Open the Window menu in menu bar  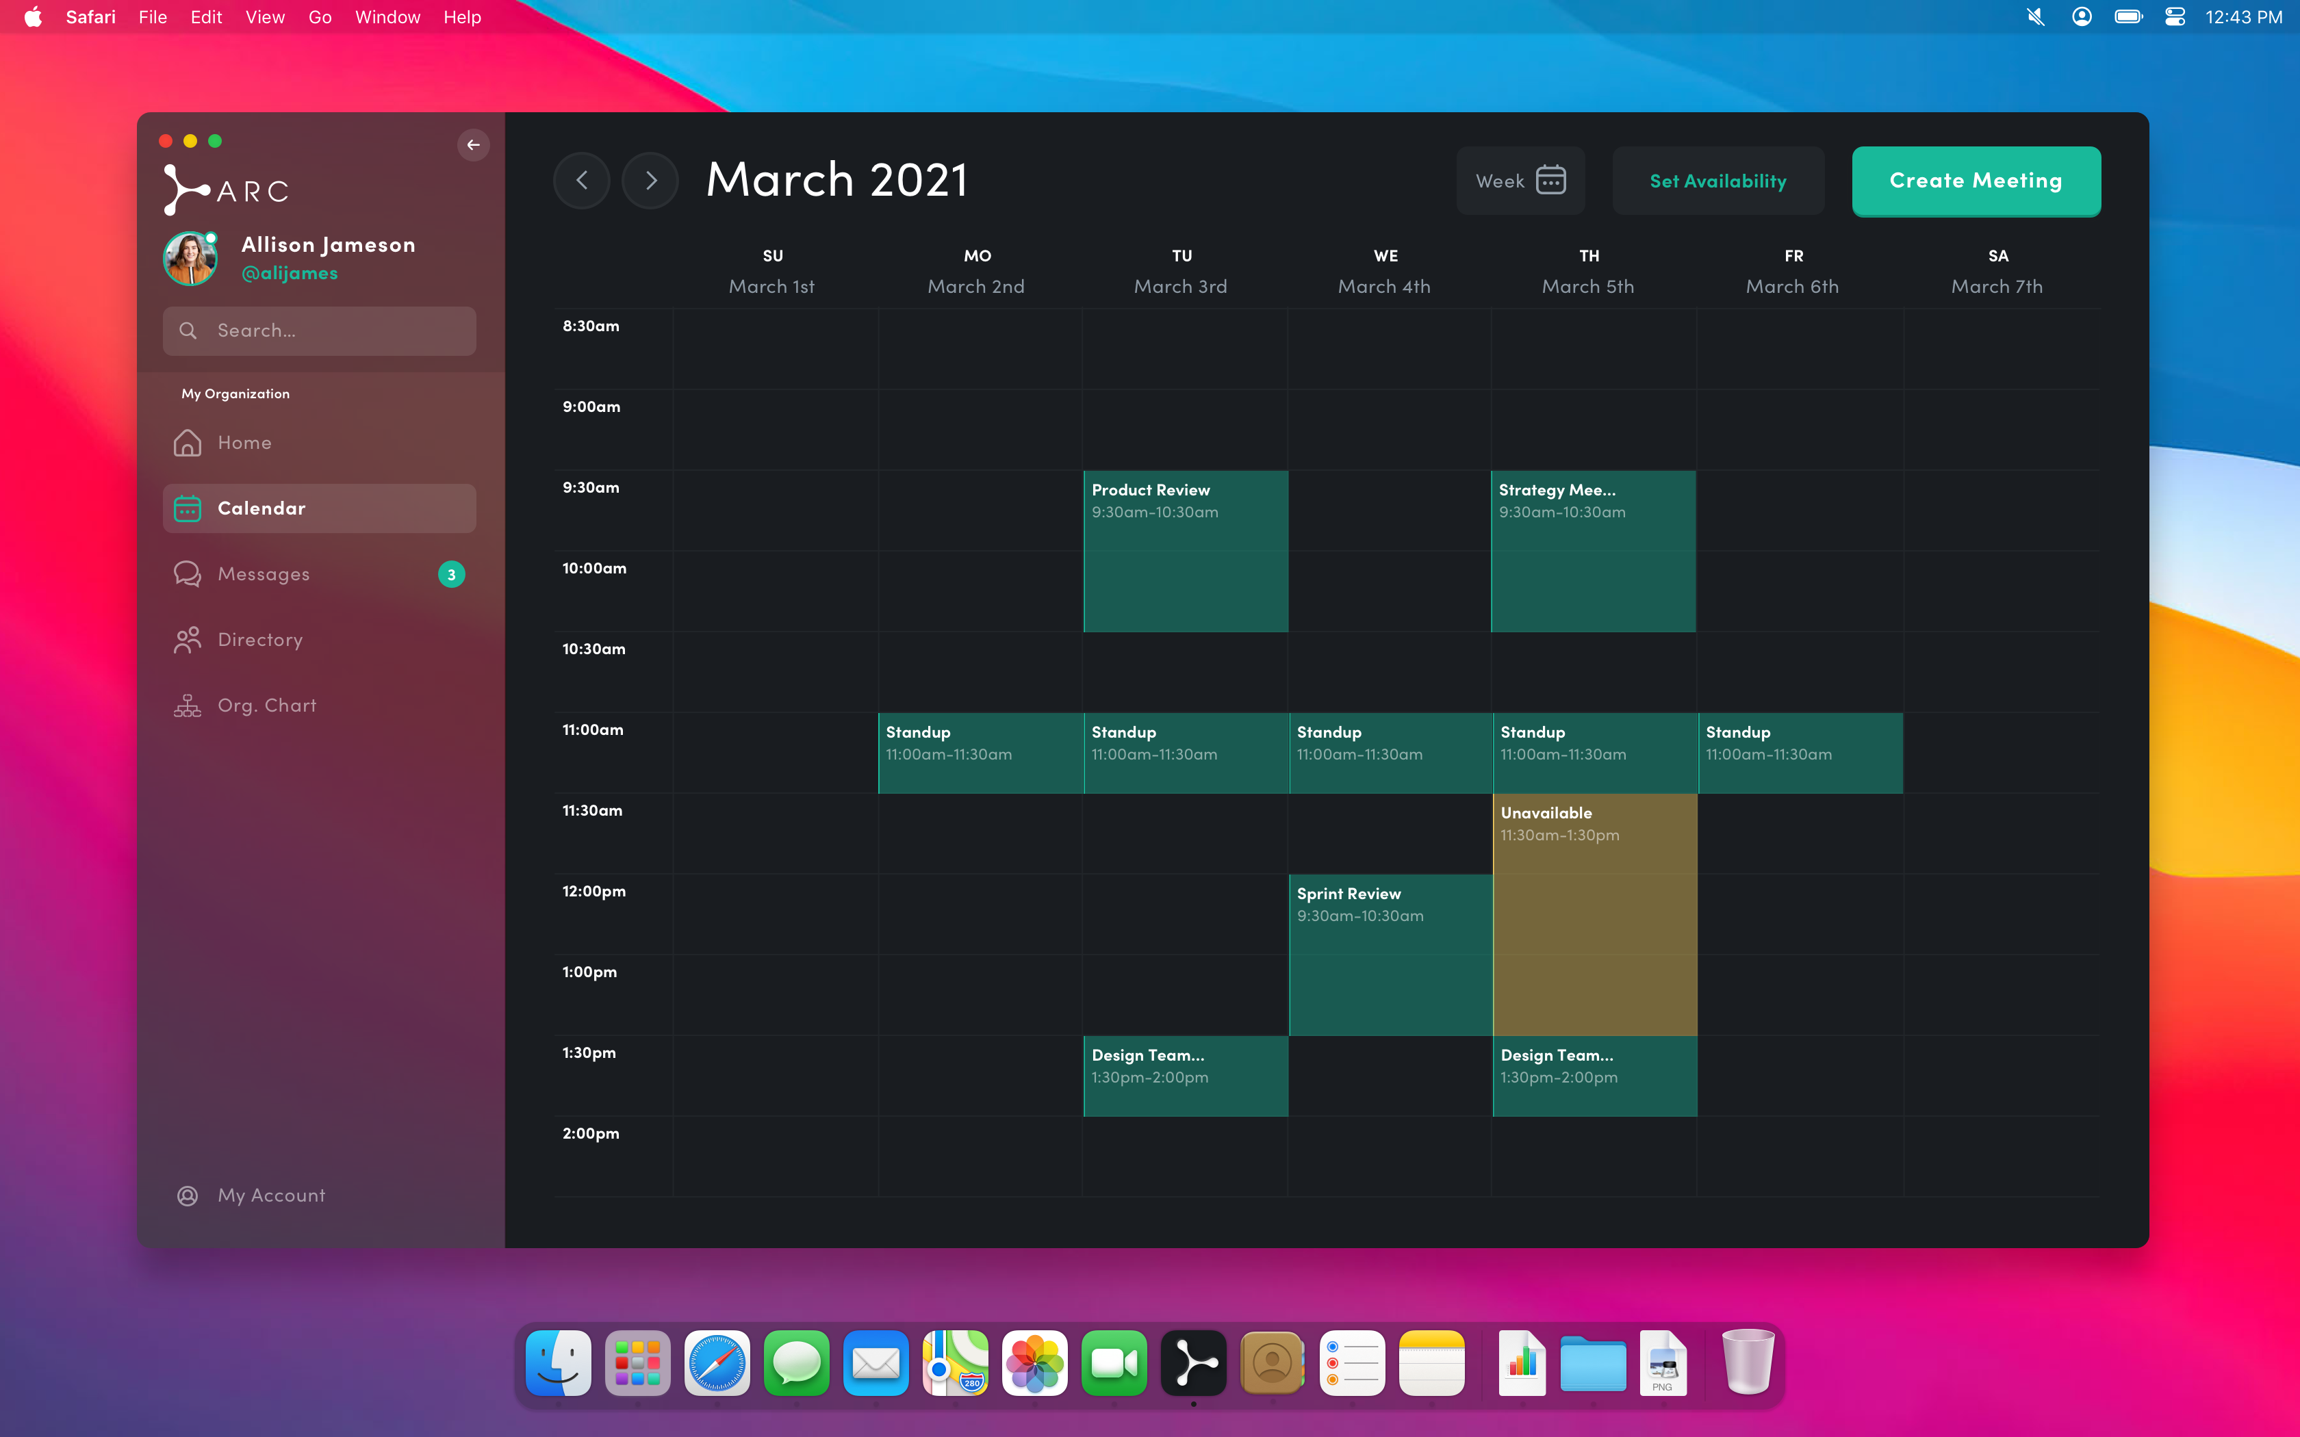point(387,17)
